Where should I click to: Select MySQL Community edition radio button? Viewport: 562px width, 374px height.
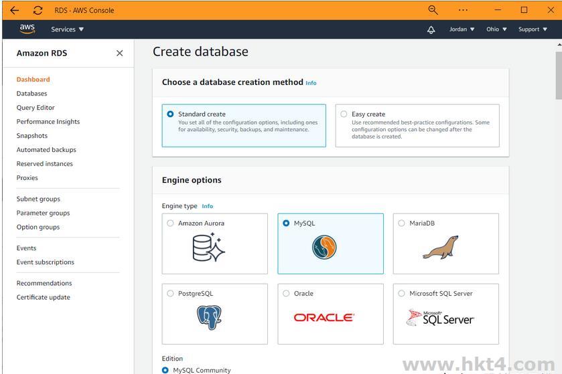165,370
